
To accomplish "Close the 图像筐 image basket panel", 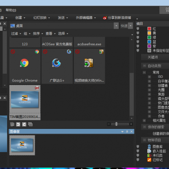I will pos(131,131).
